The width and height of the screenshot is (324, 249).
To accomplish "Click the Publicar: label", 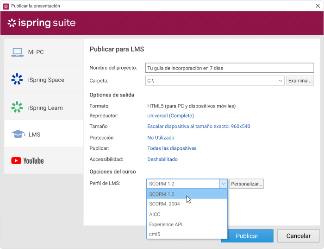I will tap(99, 148).
